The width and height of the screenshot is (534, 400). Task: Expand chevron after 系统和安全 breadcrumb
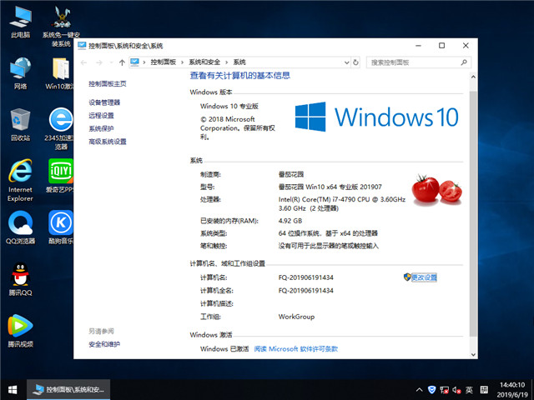(226, 62)
